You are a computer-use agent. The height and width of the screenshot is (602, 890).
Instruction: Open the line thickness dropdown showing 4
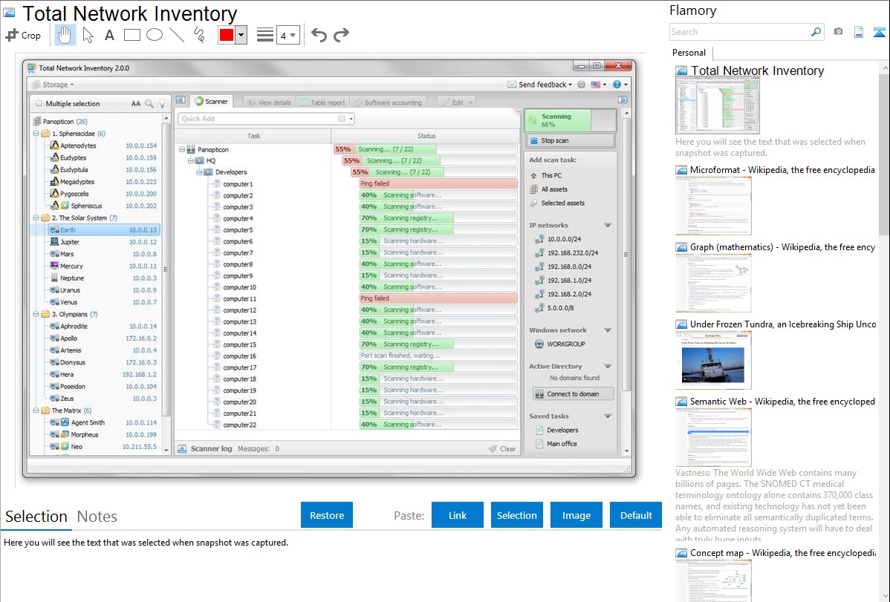[x=288, y=36]
